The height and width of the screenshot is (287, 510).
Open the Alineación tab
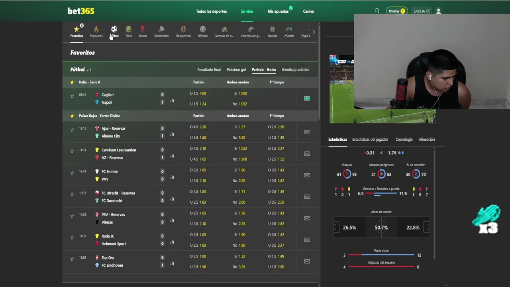[427, 140]
